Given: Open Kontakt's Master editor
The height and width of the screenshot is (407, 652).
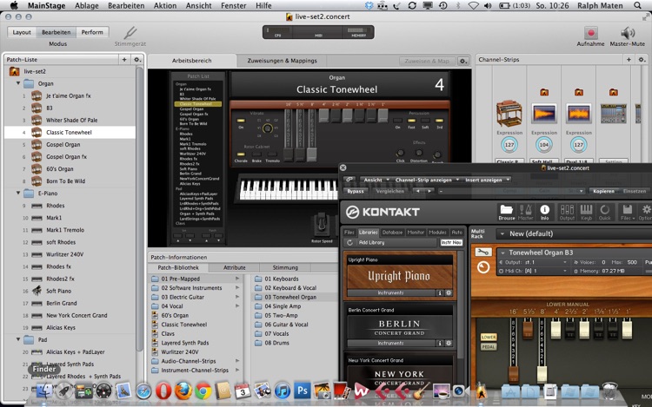Looking at the screenshot, I should (x=525, y=212).
